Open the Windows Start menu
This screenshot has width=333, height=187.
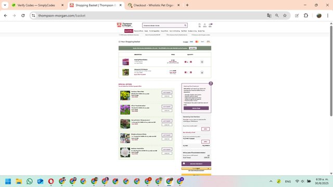tap(8, 181)
